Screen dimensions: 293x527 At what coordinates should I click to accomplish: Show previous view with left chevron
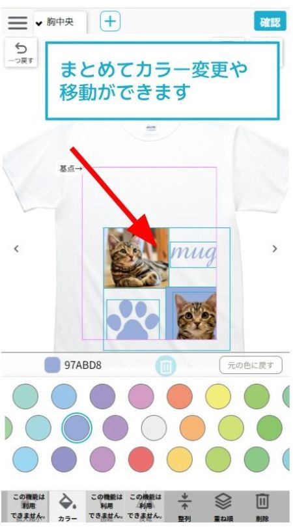coord(16,249)
